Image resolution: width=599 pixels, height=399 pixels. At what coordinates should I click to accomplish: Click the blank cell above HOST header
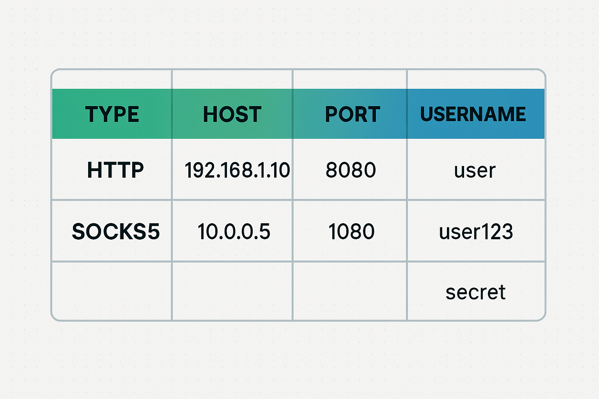pos(232,79)
